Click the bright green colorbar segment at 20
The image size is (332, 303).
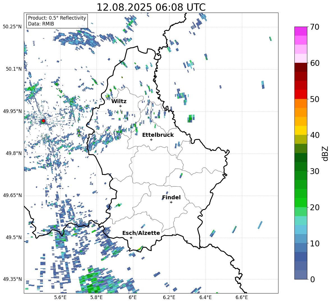pos(301,203)
